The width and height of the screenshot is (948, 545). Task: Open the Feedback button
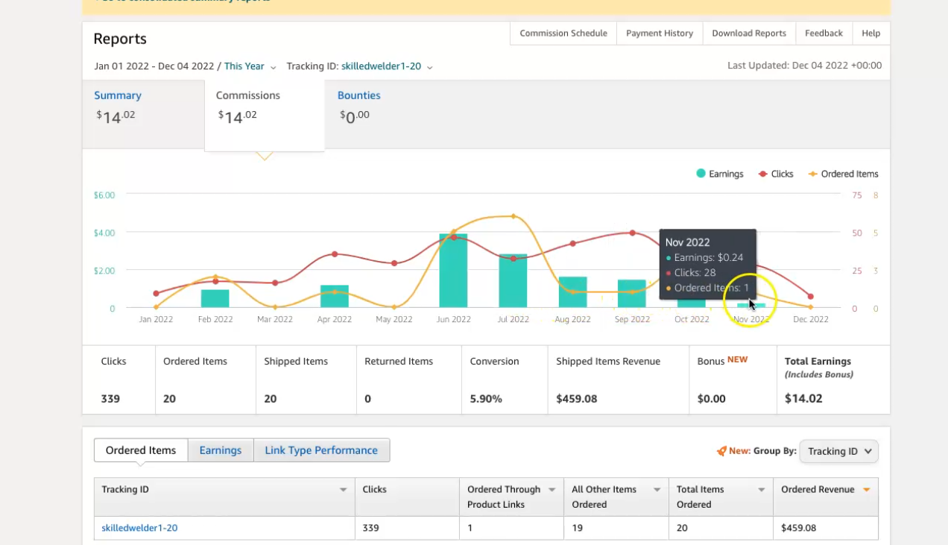click(824, 34)
